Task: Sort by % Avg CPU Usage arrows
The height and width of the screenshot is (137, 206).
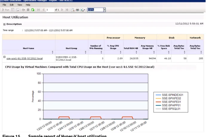Action: [121, 52]
